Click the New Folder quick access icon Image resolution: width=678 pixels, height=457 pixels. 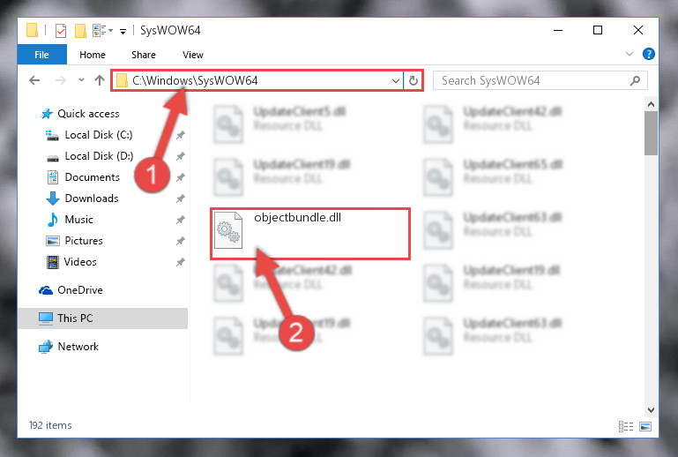(x=80, y=31)
